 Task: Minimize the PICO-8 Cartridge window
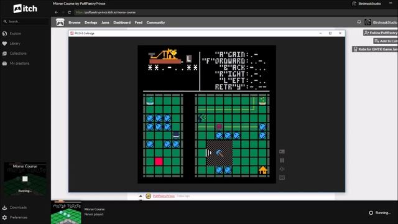point(321,33)
